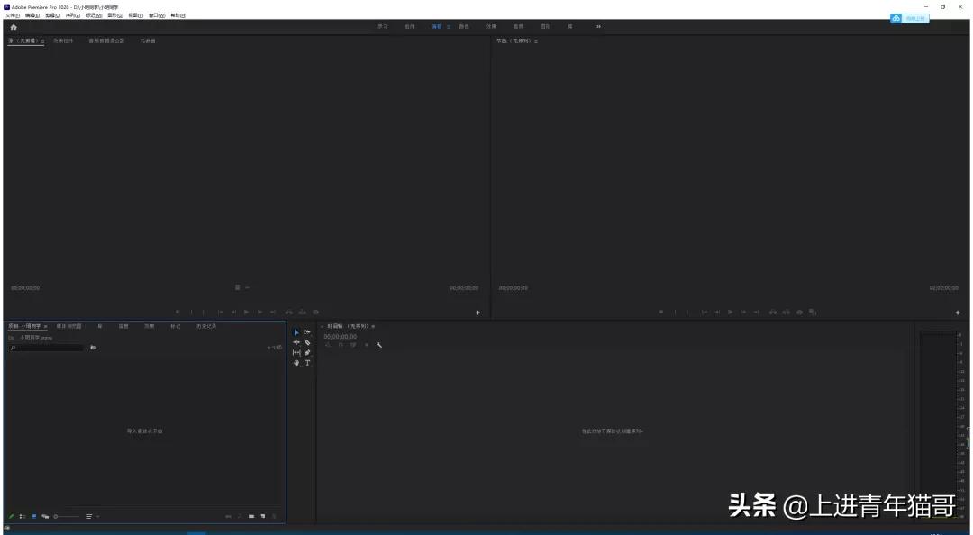Click the zoom slider at Project panel bottom
Image resolution: width=973 pixels, height=535 pixels.
(x=56, y=516)
